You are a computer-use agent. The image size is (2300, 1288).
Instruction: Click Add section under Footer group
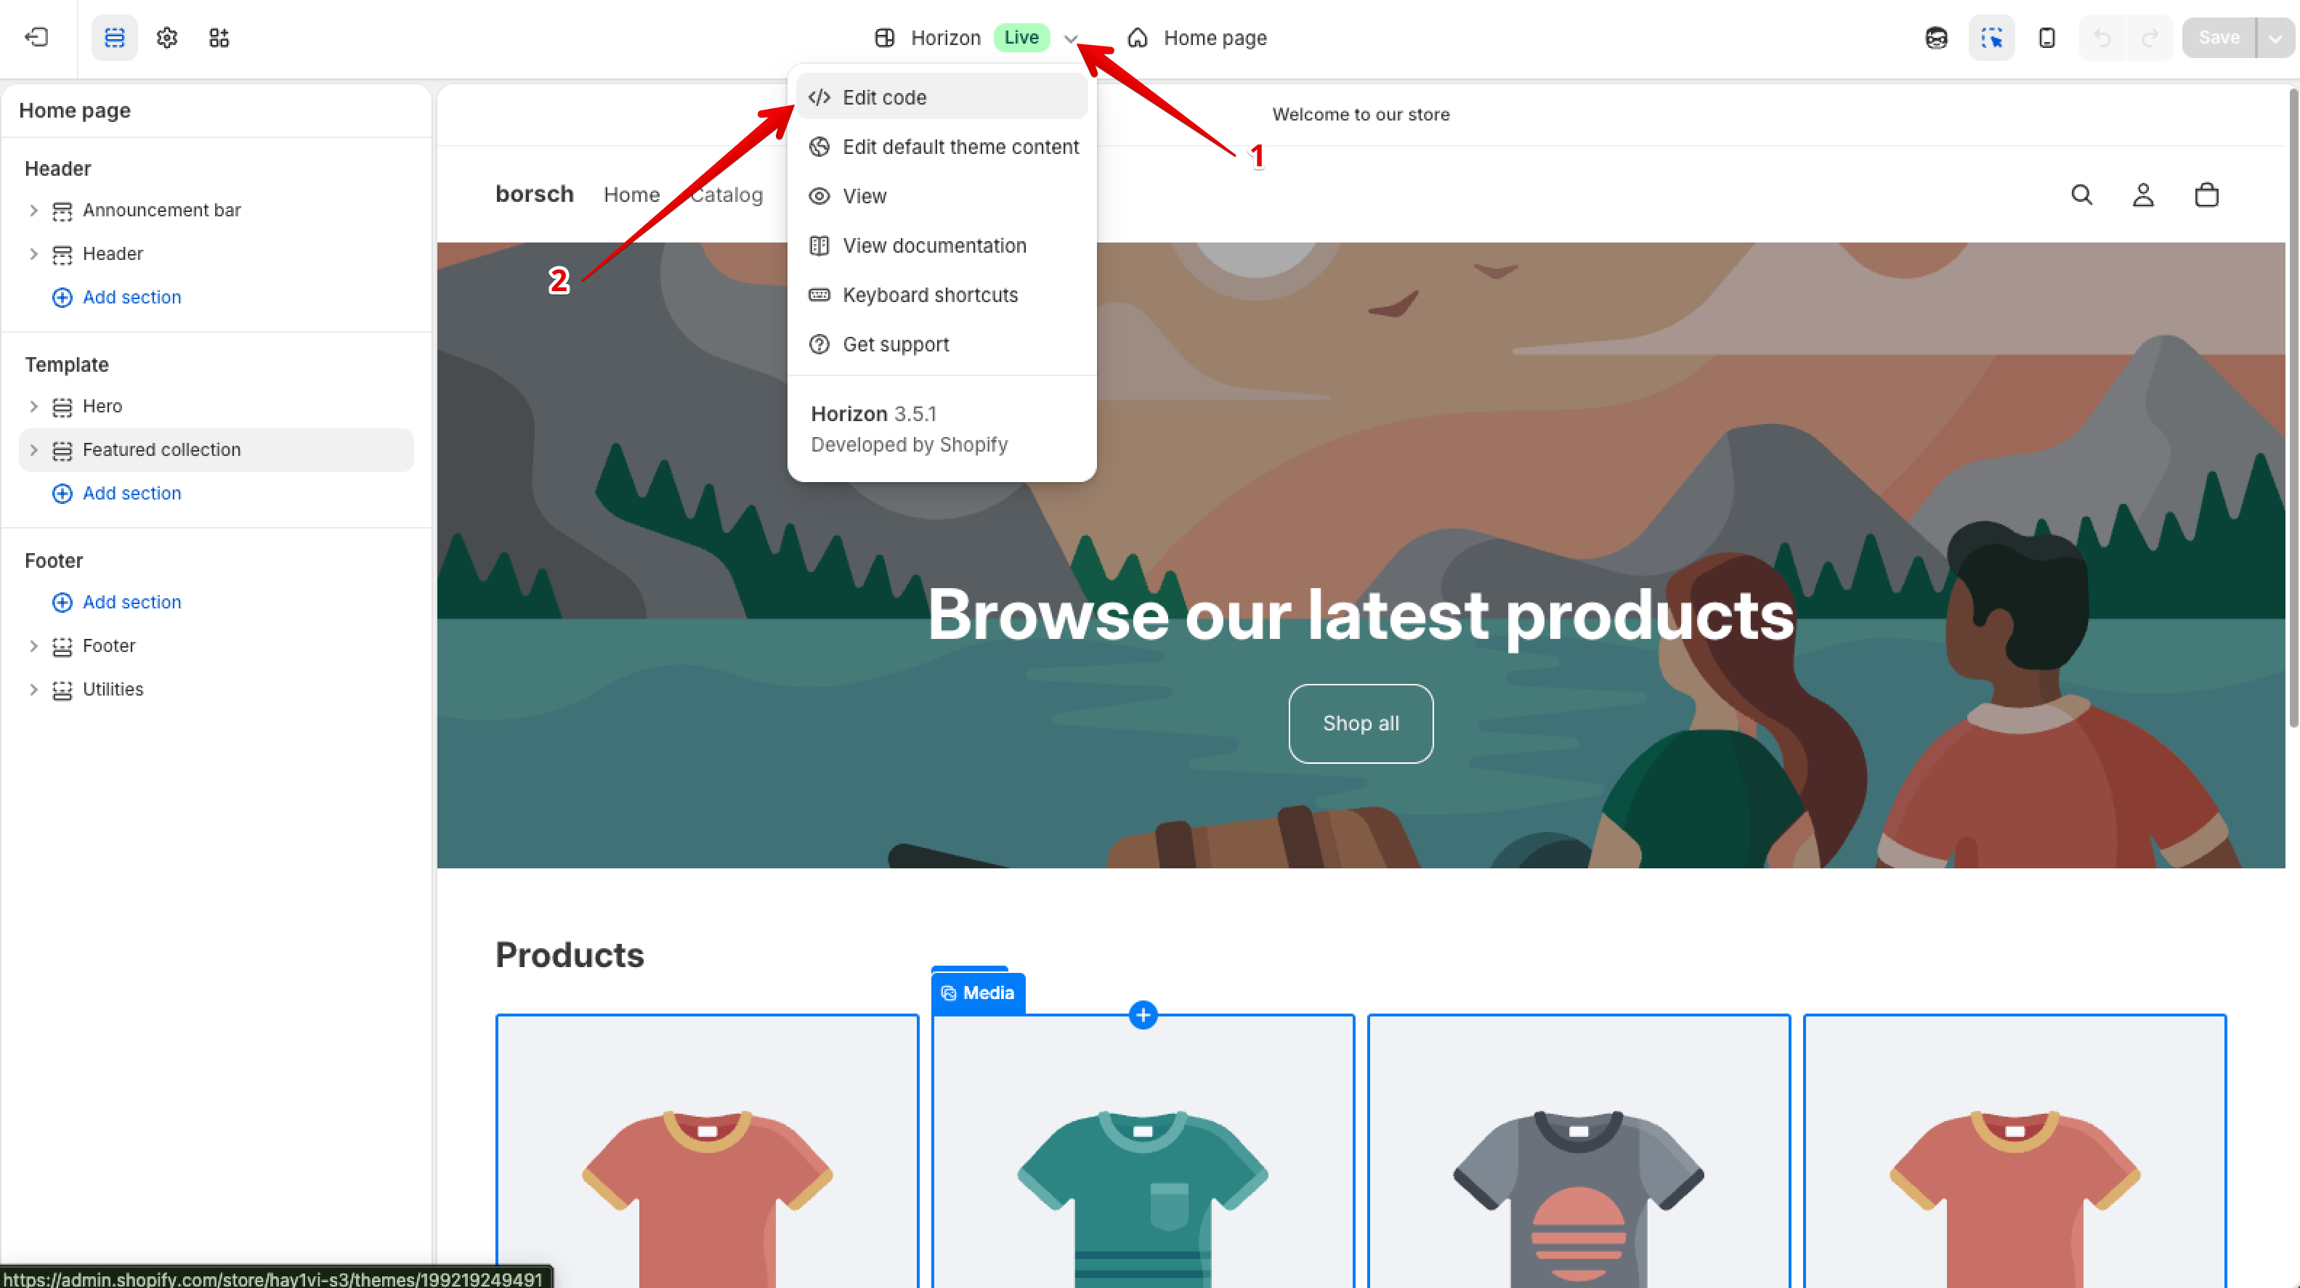coord(117,602)
